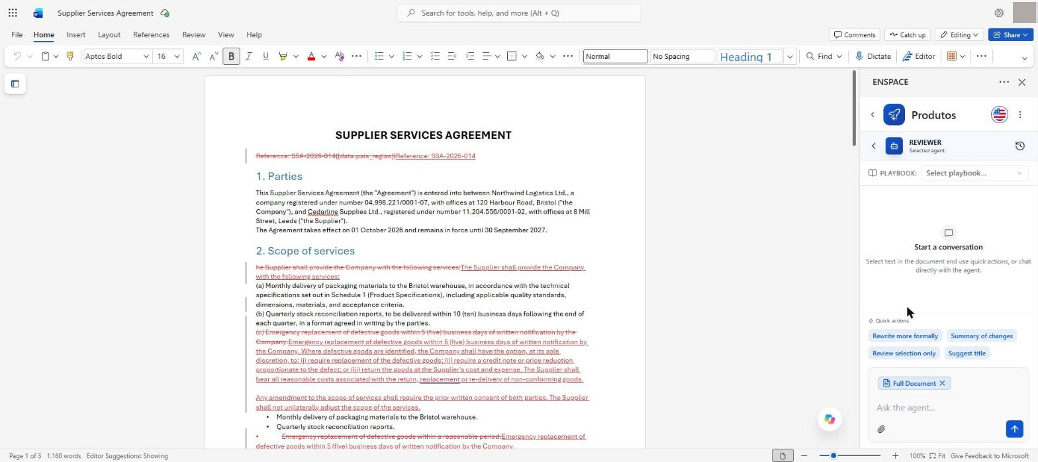Open the Editor proofing tool
The height and width of the screenshot is (462, 1038).
tap(918, 56)
